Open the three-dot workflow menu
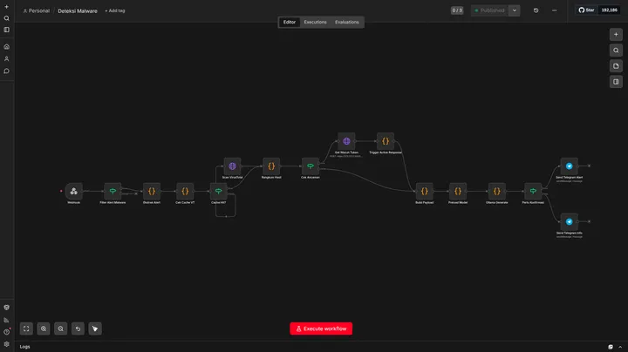The width and height of the screenshot is (628, 352). click(x=555, y=10)
